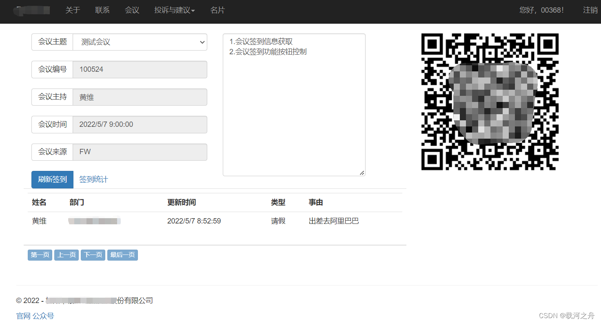Click the 更新时间 column header
Screen dimensions: 601x323
(x=182, y=202)
